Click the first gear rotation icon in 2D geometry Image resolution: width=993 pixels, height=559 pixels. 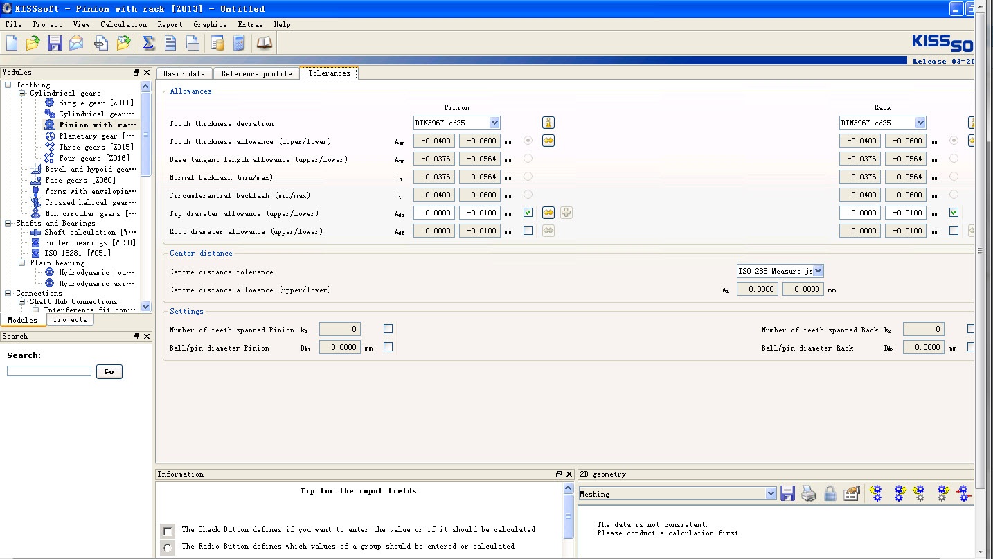[877, 493]
